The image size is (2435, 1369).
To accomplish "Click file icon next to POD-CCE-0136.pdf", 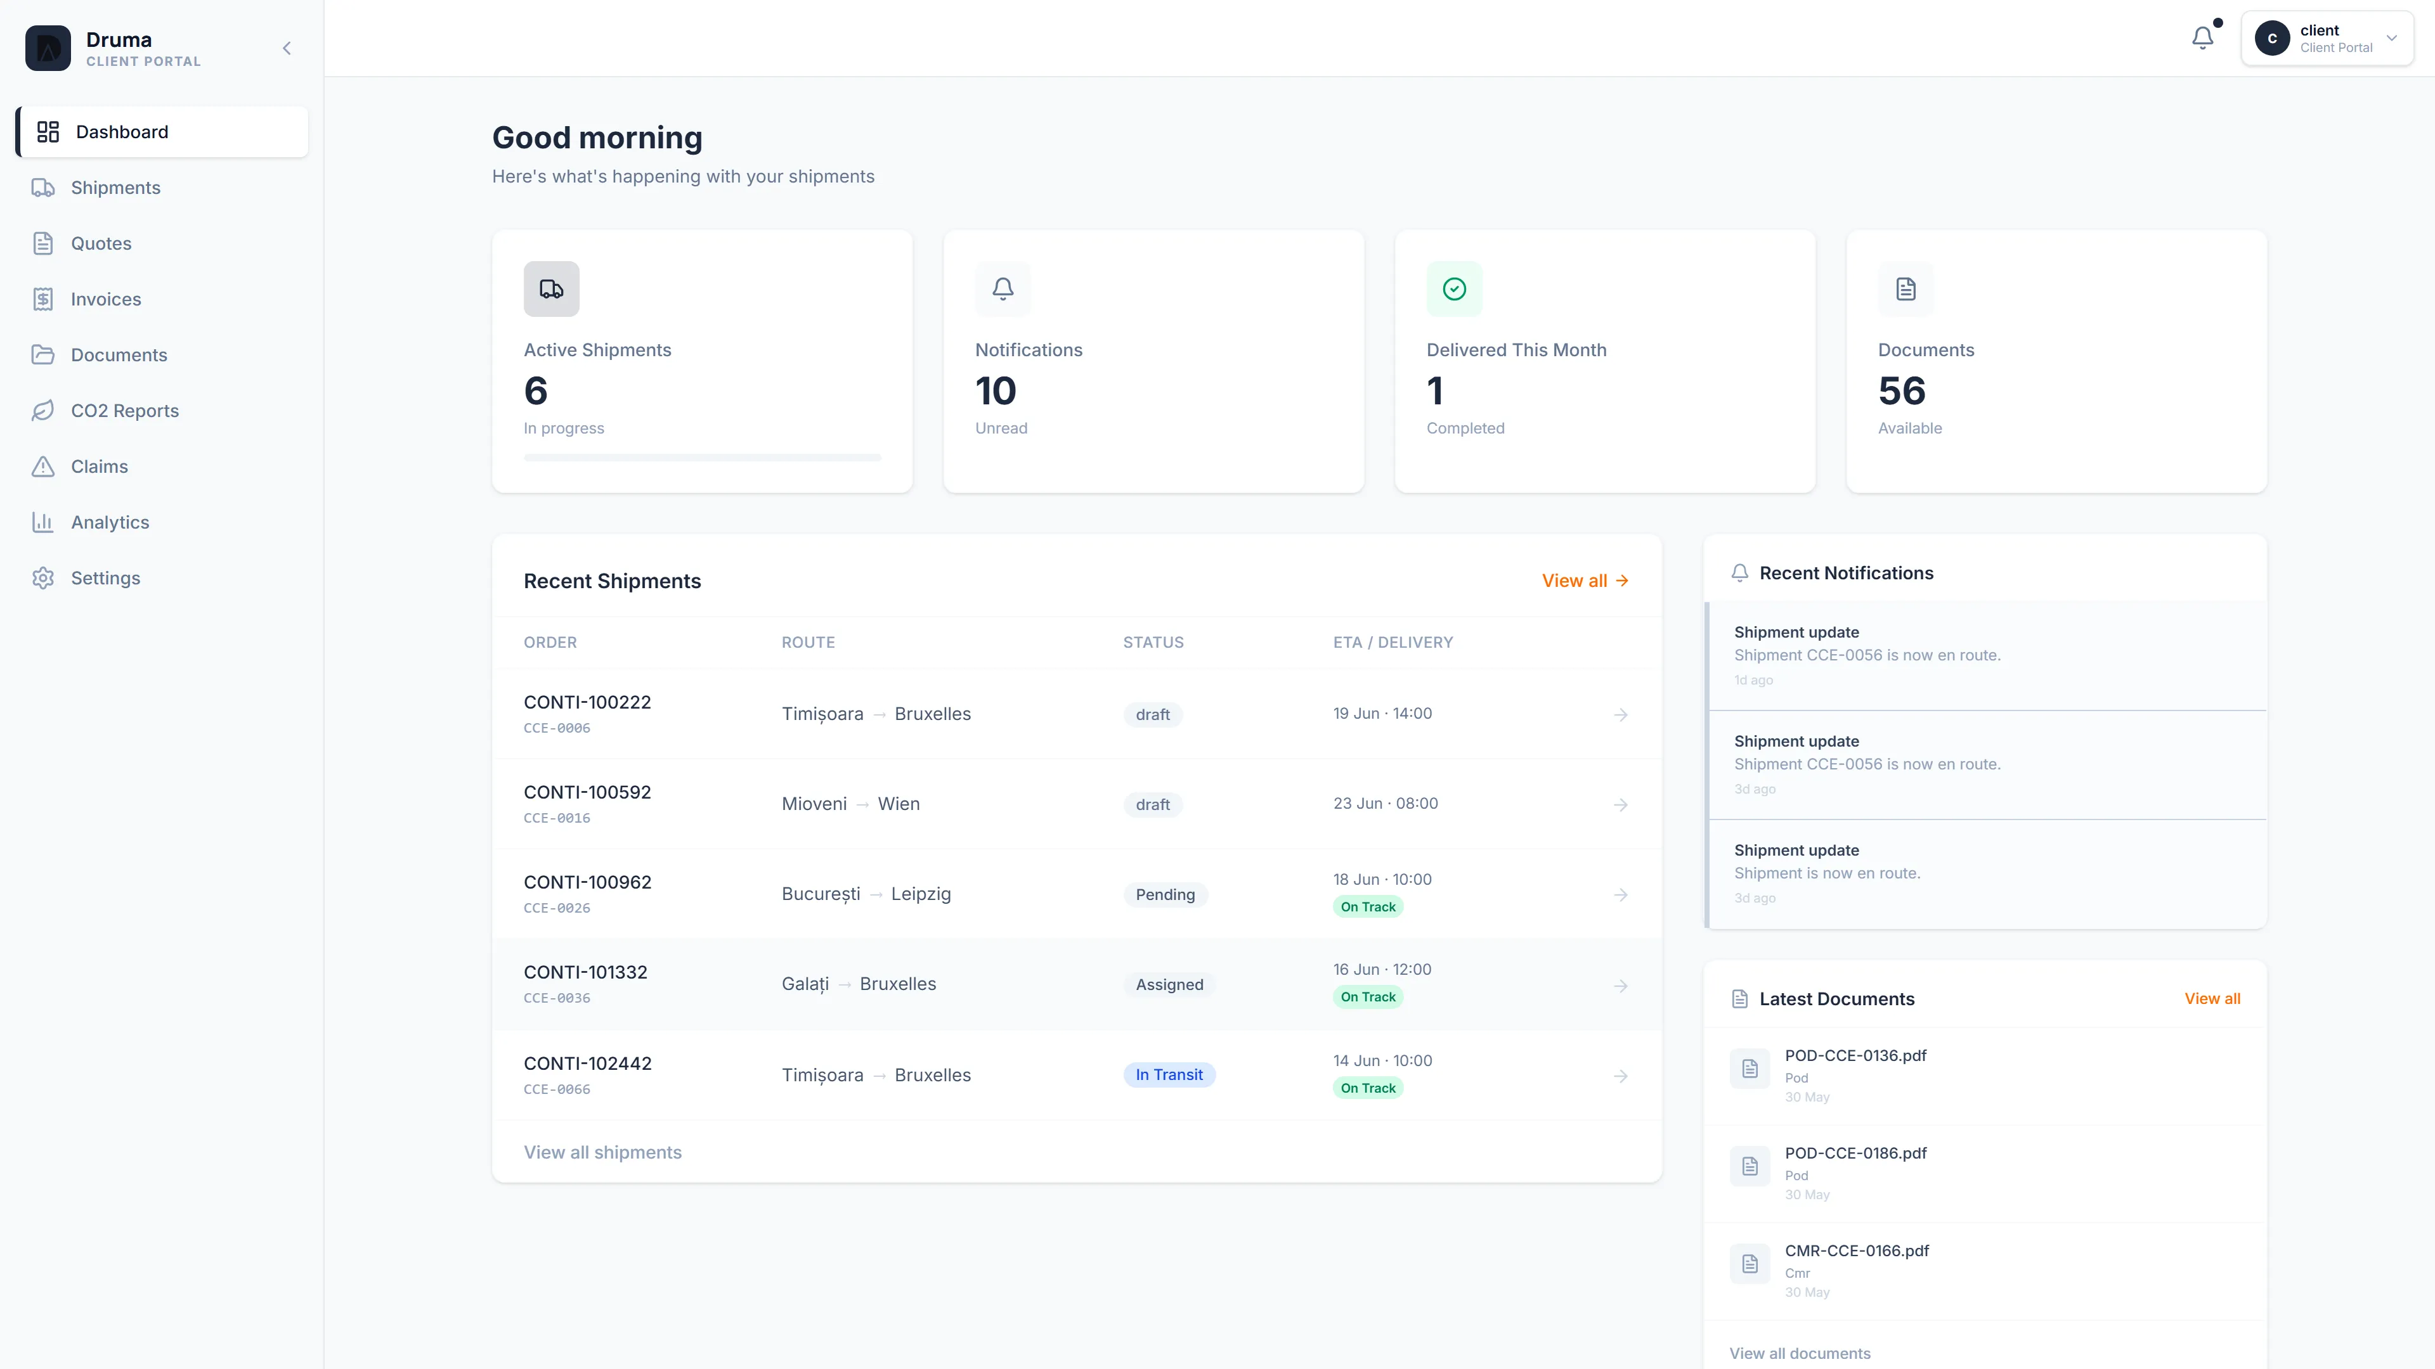I will point(1750,1069).
